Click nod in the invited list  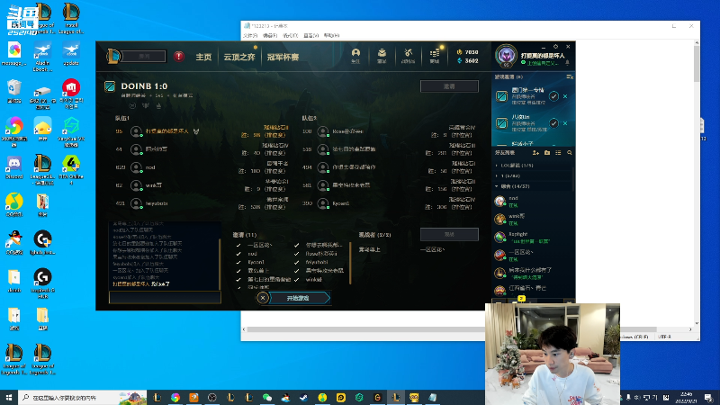(x=253, y=254)
